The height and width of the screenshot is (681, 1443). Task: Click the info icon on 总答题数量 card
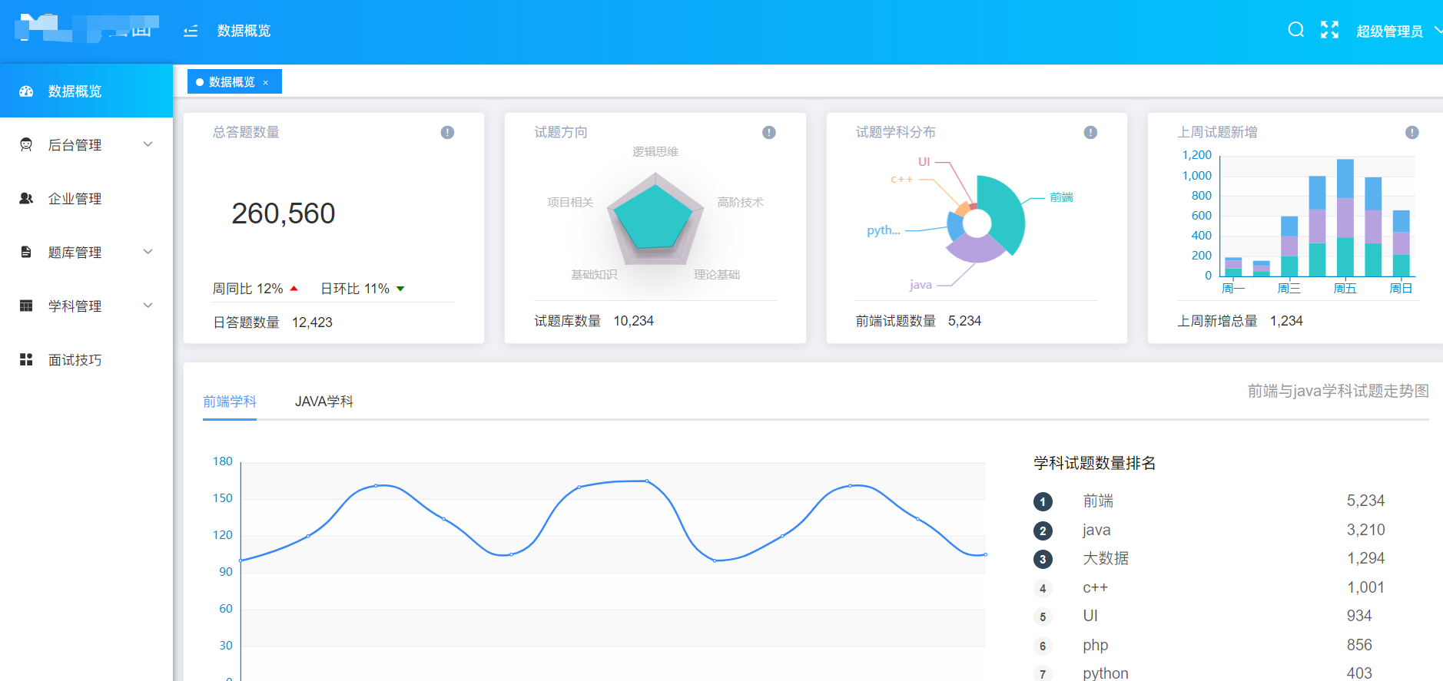tap(447, 133)
